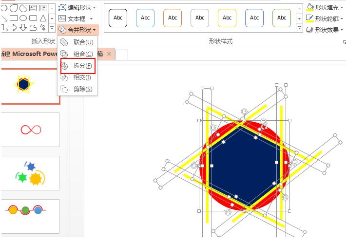The image size is (346, 243).
Task: Apply light blue outline Abc shape style
Action: coord(145,18)
